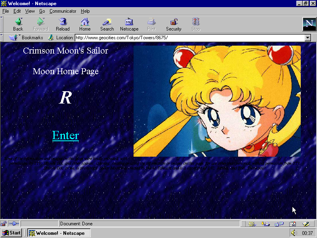Open Discussions newsgroups icon

click(279, 224)
